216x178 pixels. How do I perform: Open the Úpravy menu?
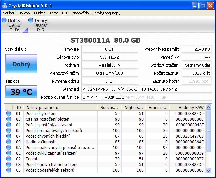pyautogui.click(x=24, y=13)
